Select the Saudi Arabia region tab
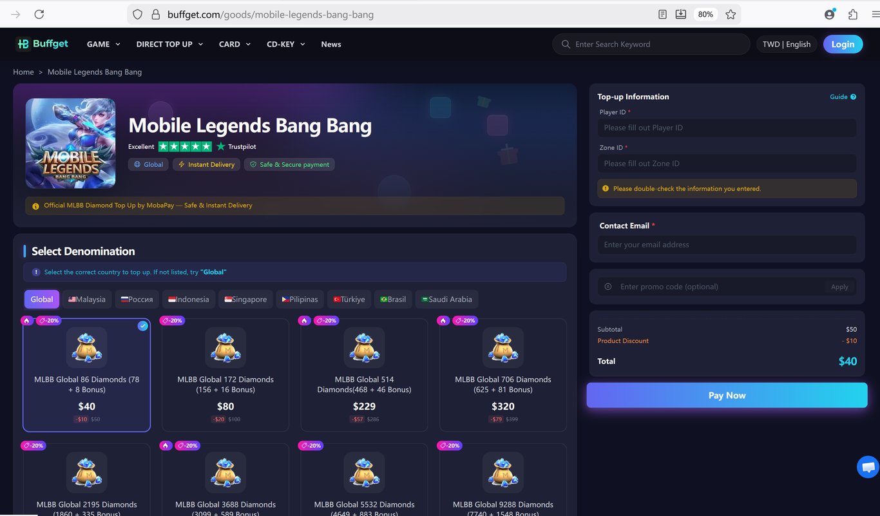Screen dimensions: 880x516 pyautogui.click(x=447, y=299)
